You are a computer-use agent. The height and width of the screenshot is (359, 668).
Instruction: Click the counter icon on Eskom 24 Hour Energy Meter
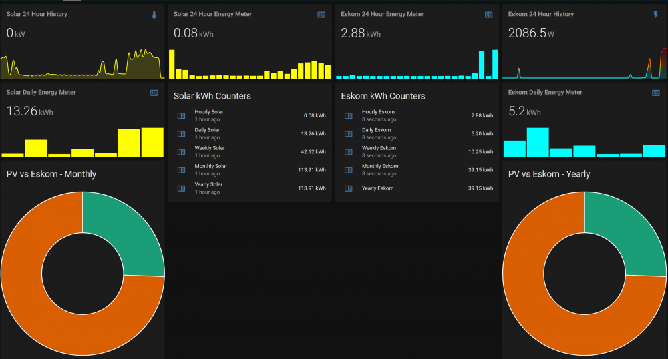(489, 14)
